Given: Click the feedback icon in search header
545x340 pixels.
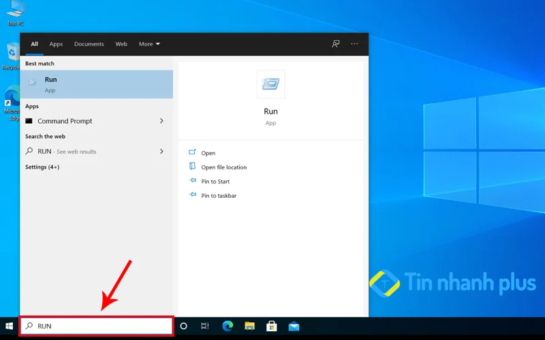Looking at the screenshot, I should pyautogui.click(x=335, y=44).
